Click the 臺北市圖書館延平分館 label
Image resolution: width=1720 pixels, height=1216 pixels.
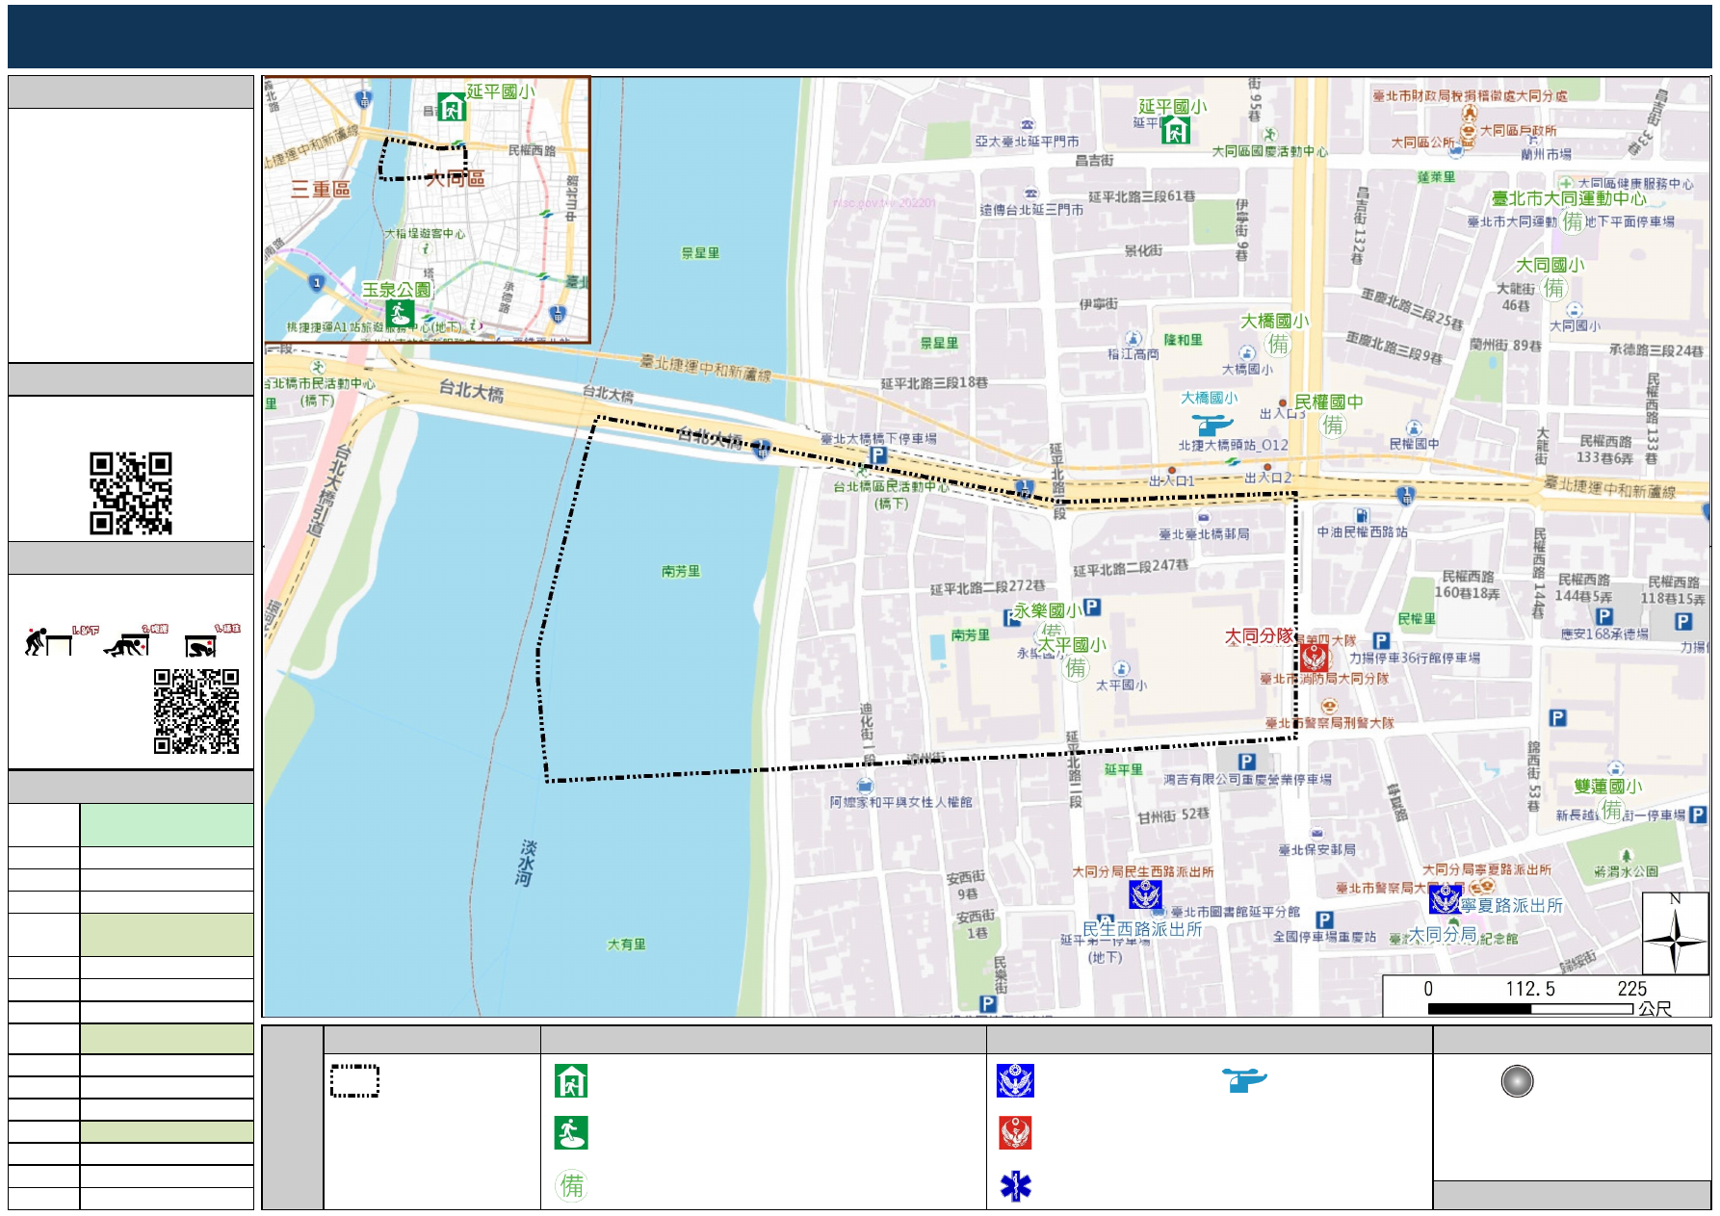click(1236, 912)
